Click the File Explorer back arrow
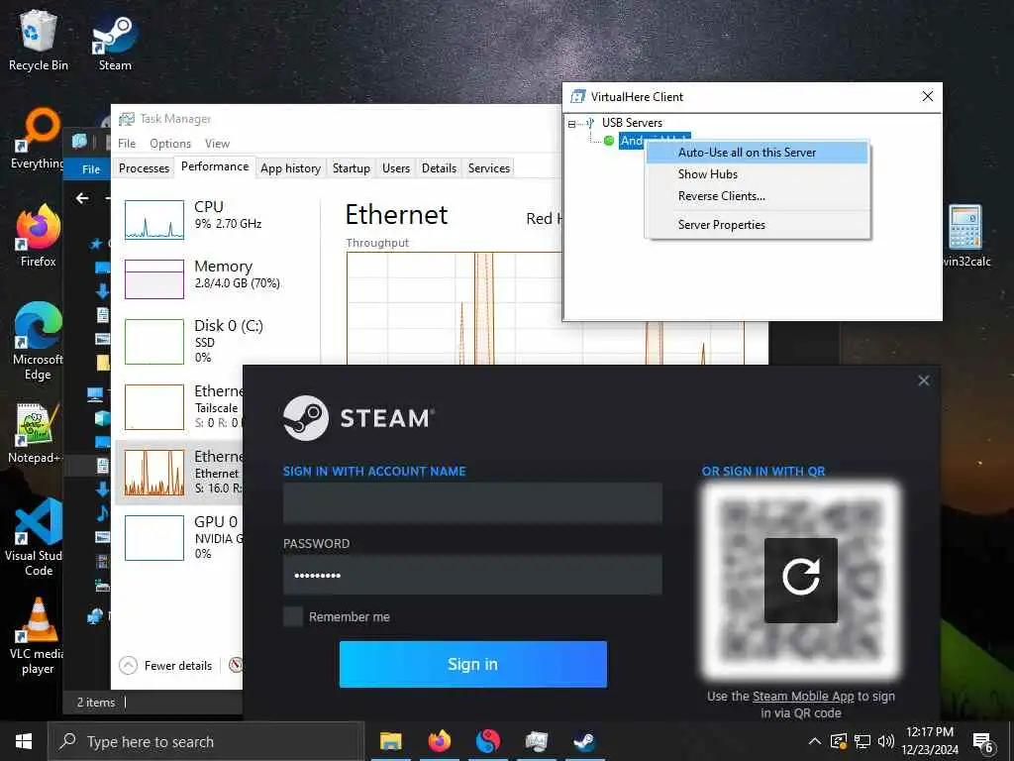This screenshot has height=761, width=1014. pyautogui.click(x=82, y=198)
